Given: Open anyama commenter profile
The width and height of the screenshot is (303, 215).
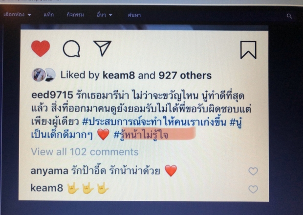Looking at the screenshot, I should (x=49, y=171).
